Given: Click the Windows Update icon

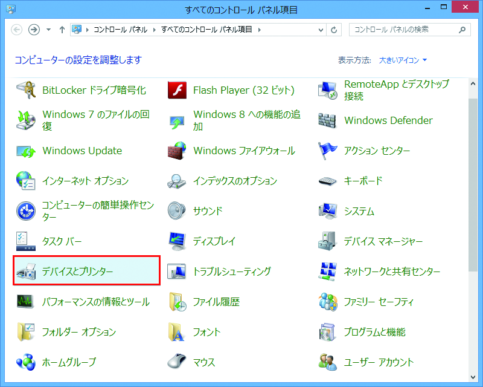Looking at the screenshot, I should [27, 151].
